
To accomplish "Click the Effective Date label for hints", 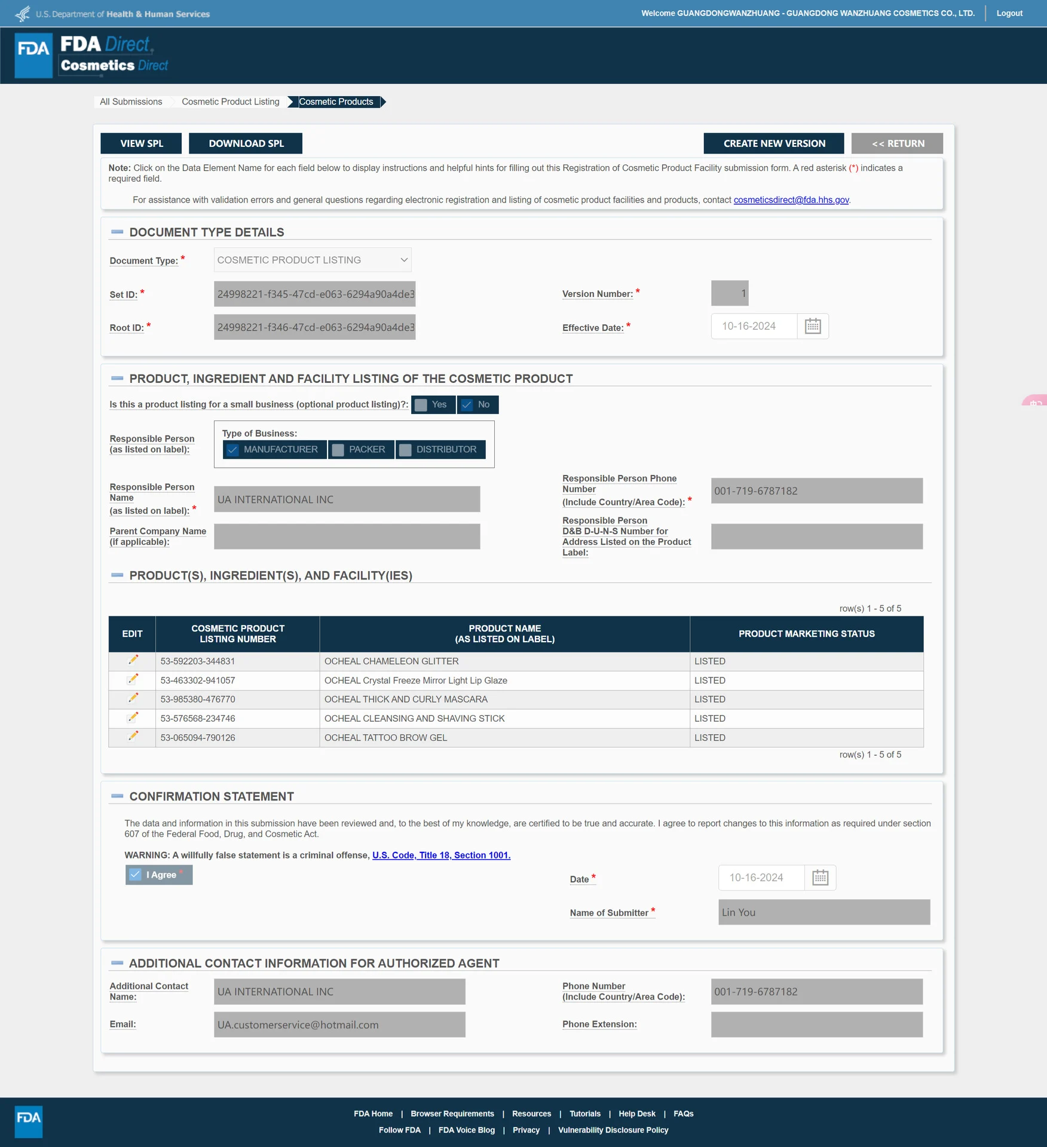I will 593,328.
